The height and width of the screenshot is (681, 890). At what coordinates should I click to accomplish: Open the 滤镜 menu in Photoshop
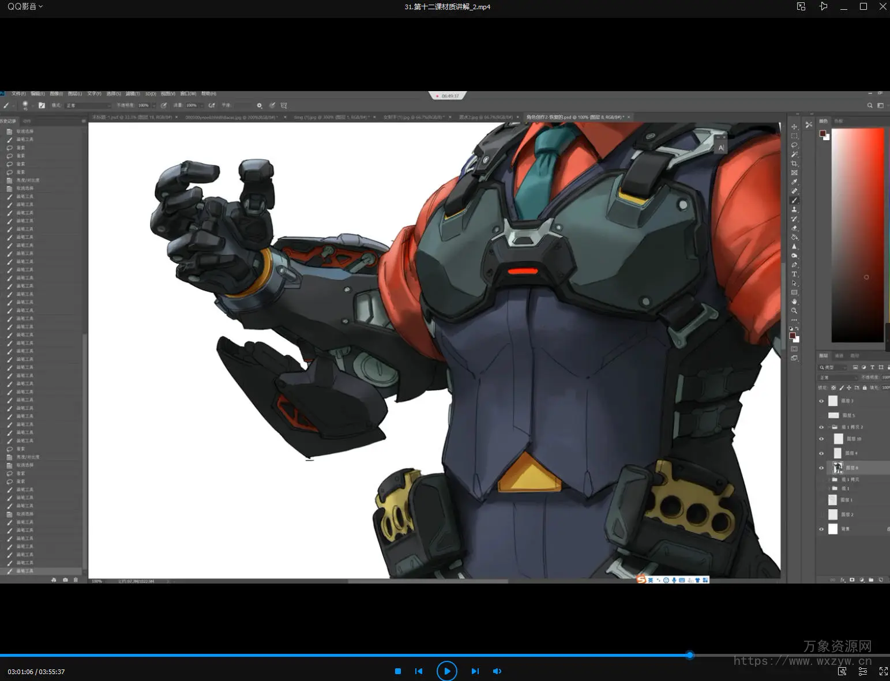pos(133,93)
